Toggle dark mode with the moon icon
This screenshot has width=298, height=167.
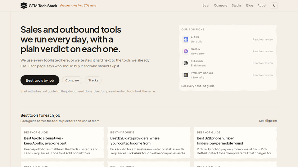pyautogui.click(x=274, y=6)
